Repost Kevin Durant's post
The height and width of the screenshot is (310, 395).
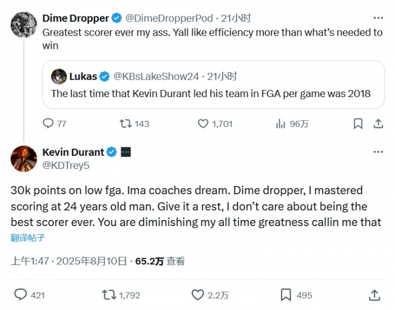109,295
